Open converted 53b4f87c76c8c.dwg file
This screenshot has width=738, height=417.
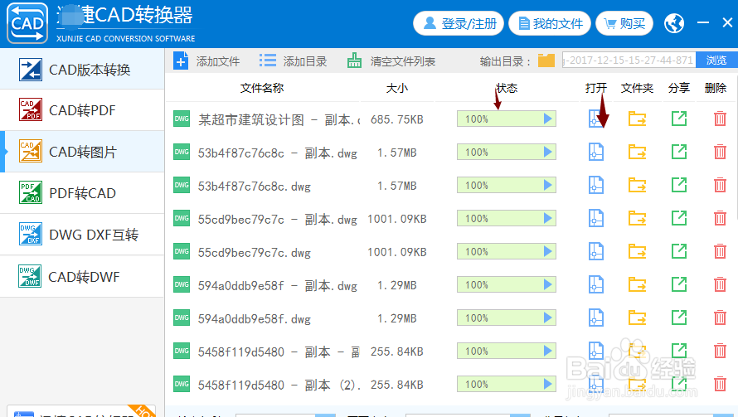(x=596, y=185)
